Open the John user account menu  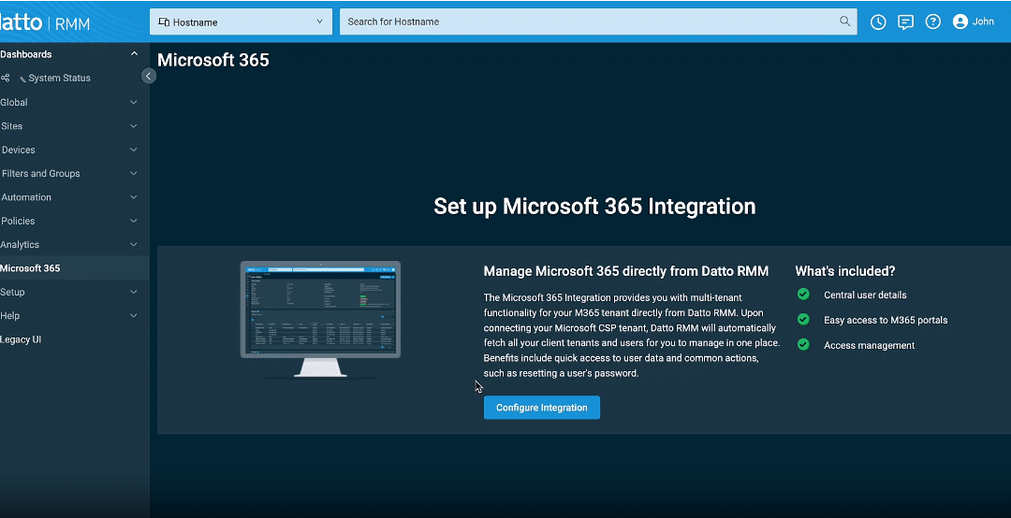click(x=974, y=22)
